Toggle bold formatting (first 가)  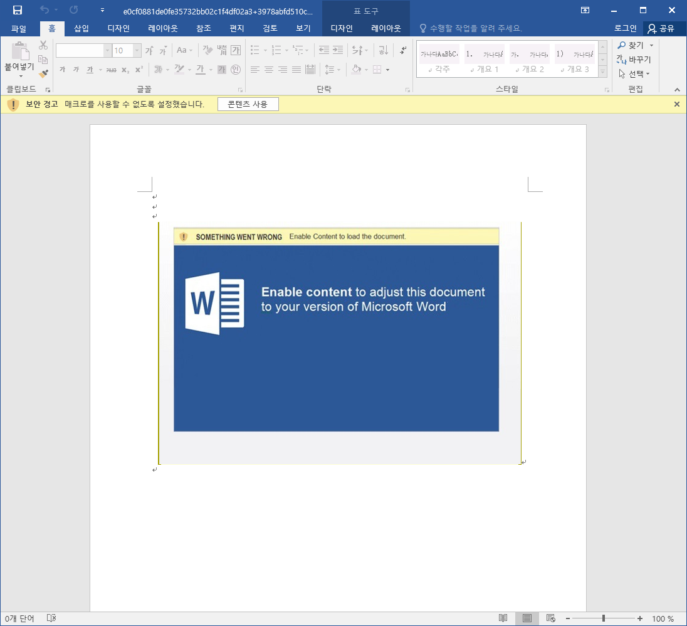pos(63,69)
